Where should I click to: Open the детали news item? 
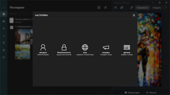(x=127, y=50)
